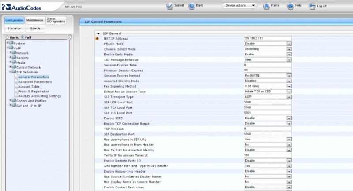
Task: Click the Burn button label
Action: [x=199, y=5]
